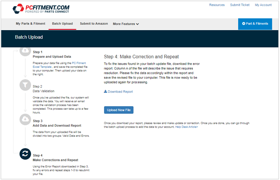Expand the More Features dropdown
Screen dimensions: 280x180
(126, 24)
